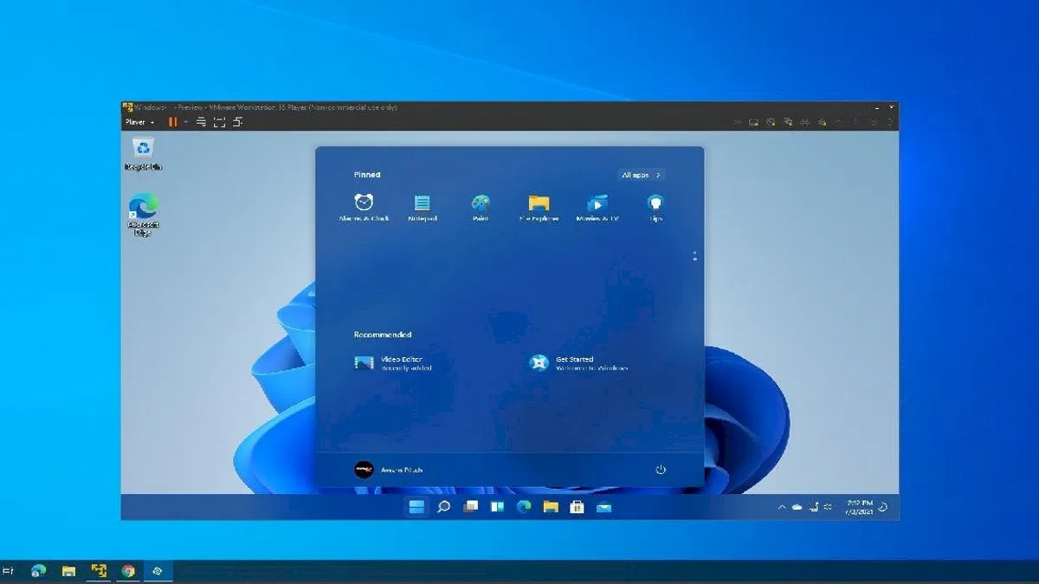Switch to VMware Player on host taskbar
Screen dimensions: 1039x584
click(99, 571)
